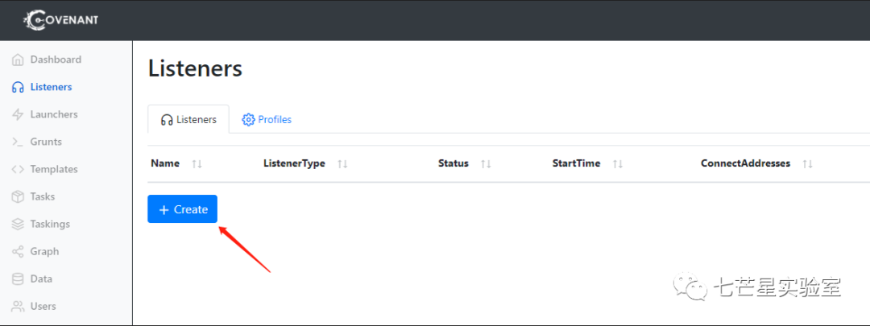Sort table by ConnectAddresses column arrows
Screen dimensions: 870x326
coord(808,164)
